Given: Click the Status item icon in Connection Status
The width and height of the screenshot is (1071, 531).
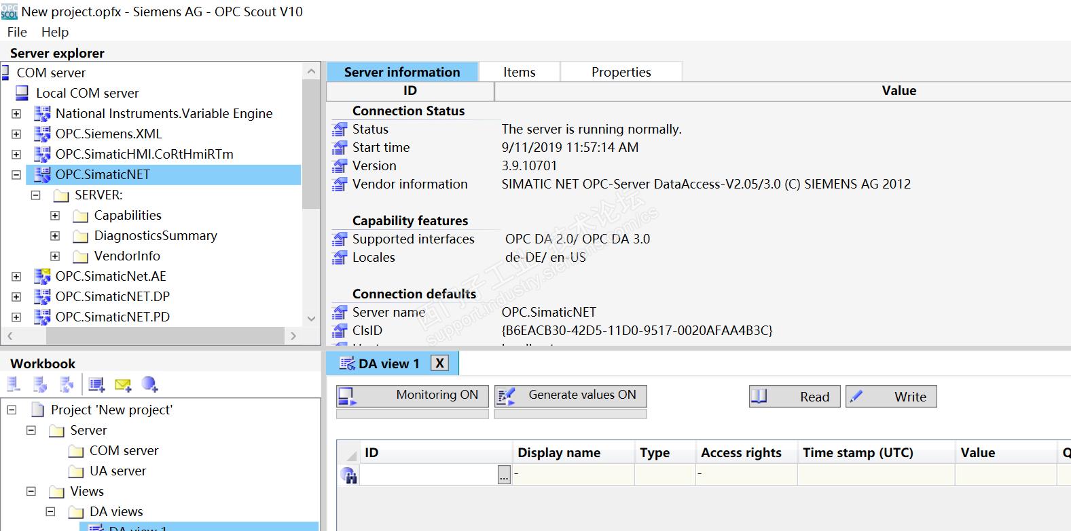Looking at the screenshot, I should (x=340, y=129).
